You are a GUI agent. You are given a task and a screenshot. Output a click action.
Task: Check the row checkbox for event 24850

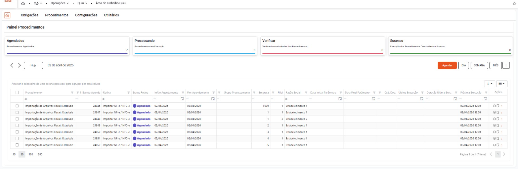click(17, 132)
